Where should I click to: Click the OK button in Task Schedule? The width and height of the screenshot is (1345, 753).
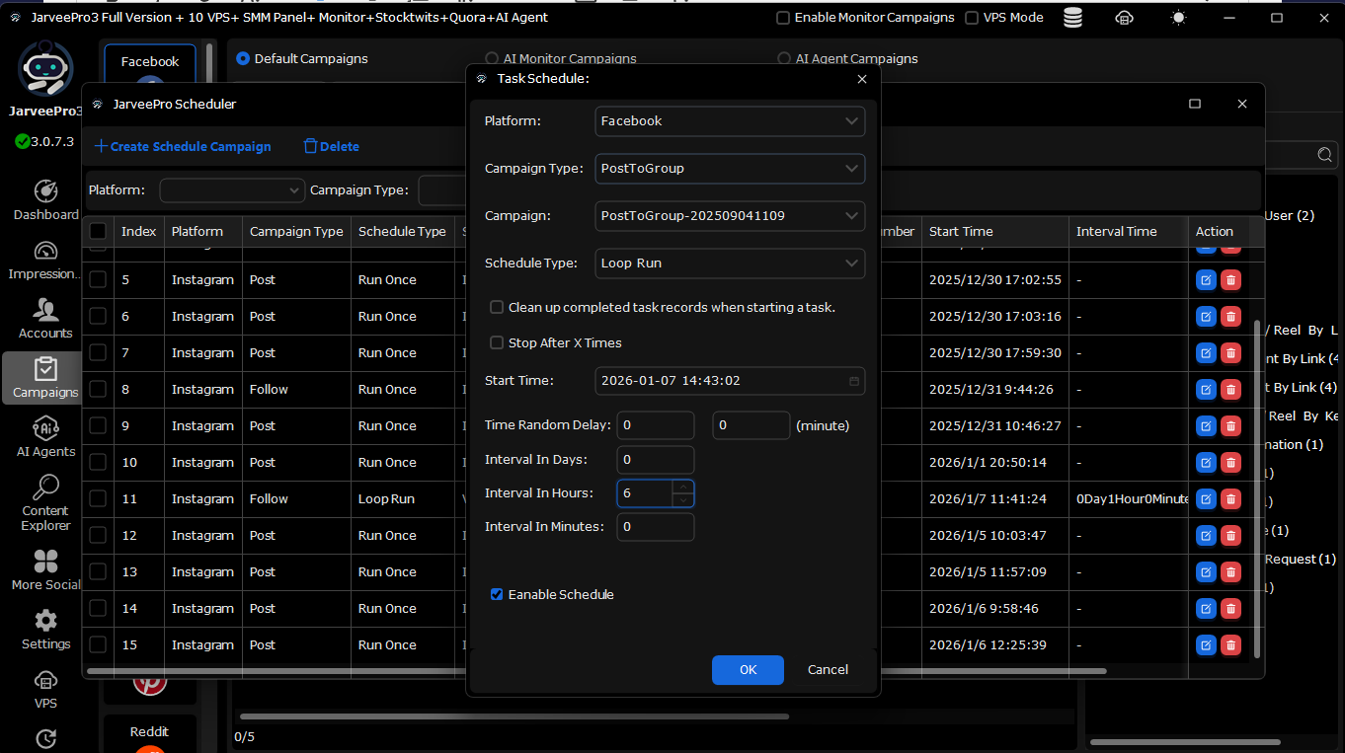[748, 670]
